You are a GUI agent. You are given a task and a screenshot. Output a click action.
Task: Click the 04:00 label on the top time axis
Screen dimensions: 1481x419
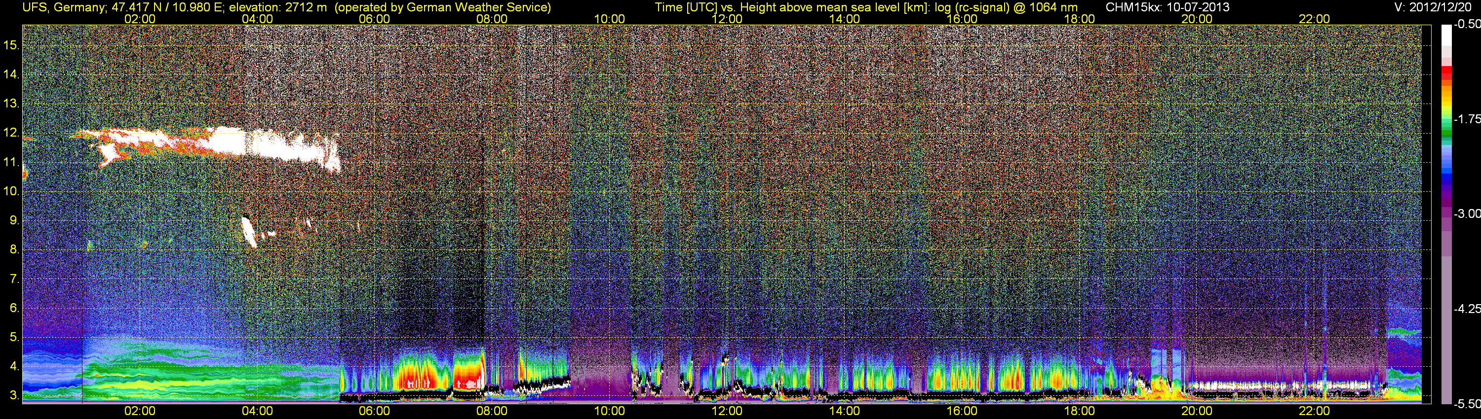[257, 19]
